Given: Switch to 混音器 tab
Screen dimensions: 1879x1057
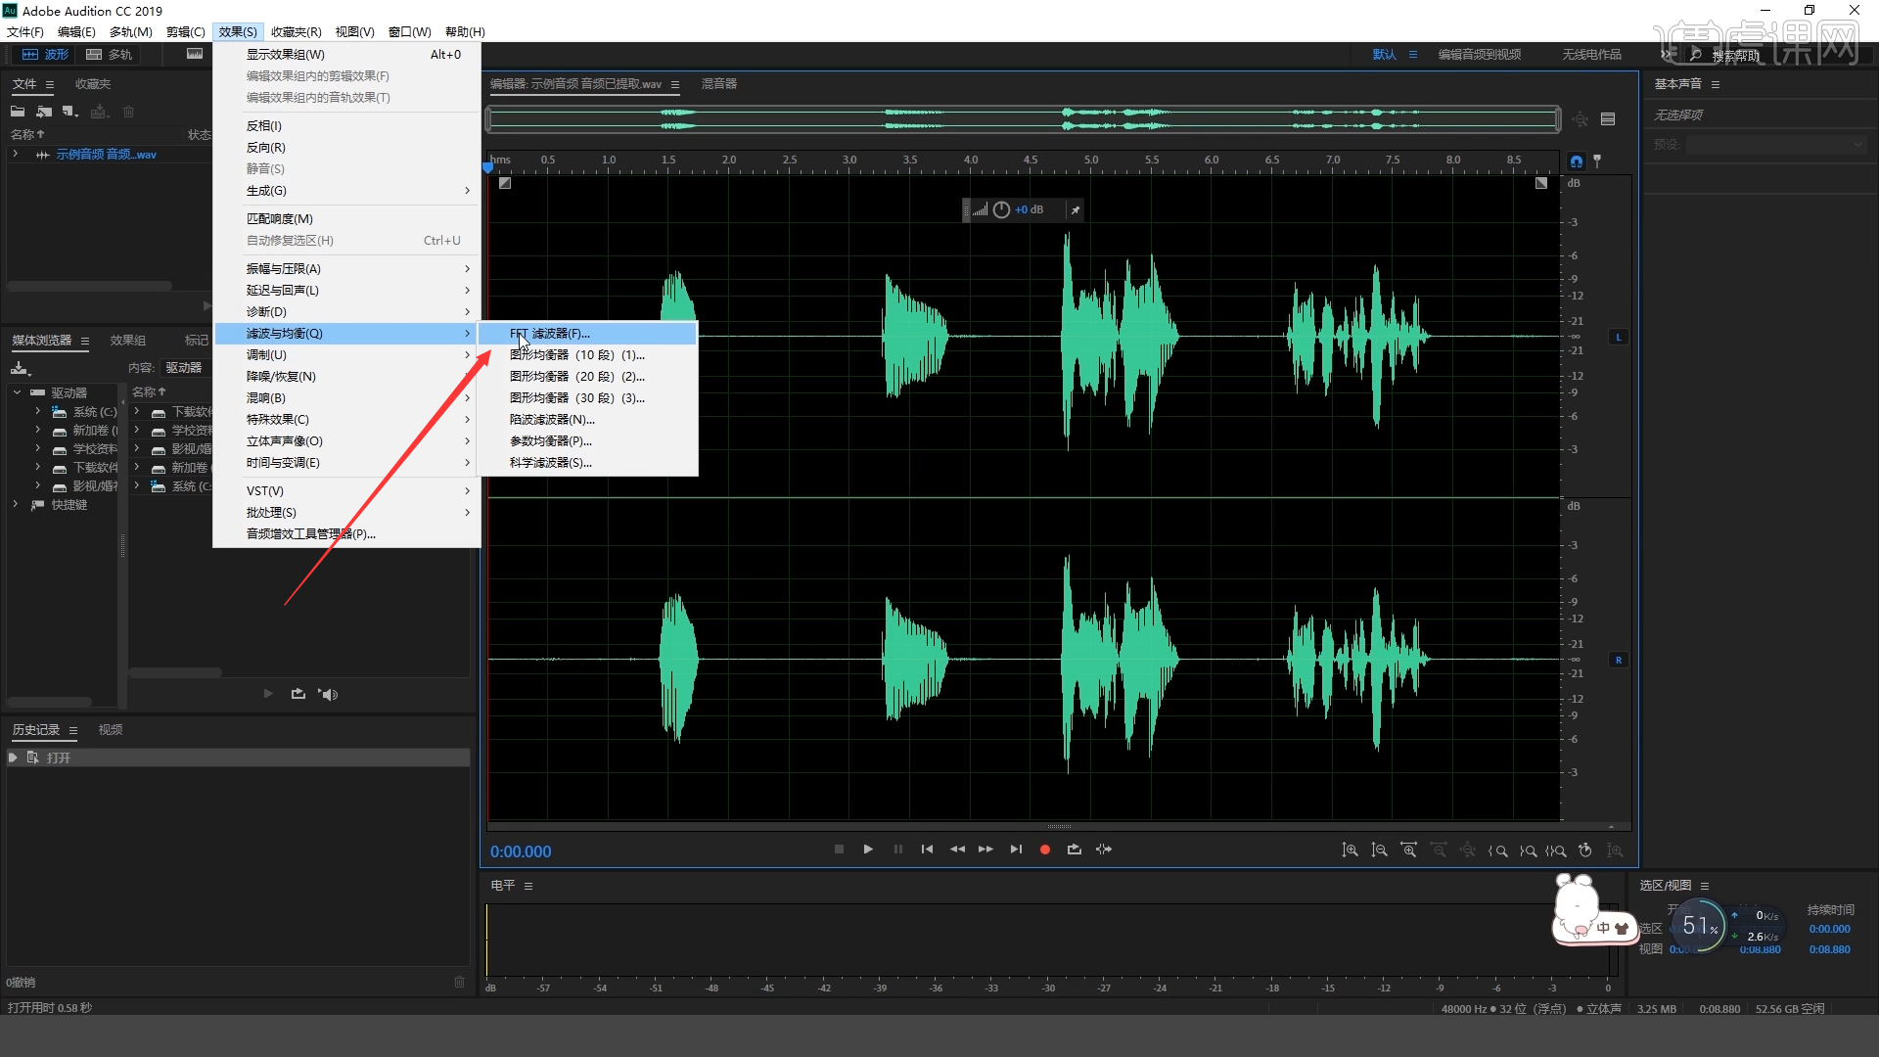Looking at the screenshot, I should click(x=719, y=84).
